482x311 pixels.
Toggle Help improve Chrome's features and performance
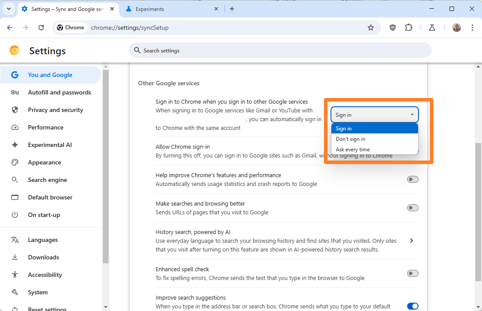[x=412, y=179]
